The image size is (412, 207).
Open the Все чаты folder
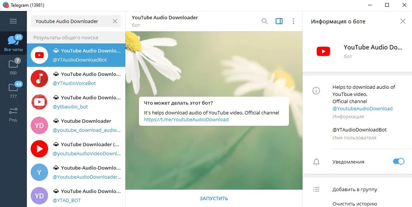(13, 43)
